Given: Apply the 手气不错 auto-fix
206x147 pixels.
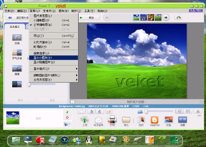Looking at the screenshot, I should pos(17,55).
